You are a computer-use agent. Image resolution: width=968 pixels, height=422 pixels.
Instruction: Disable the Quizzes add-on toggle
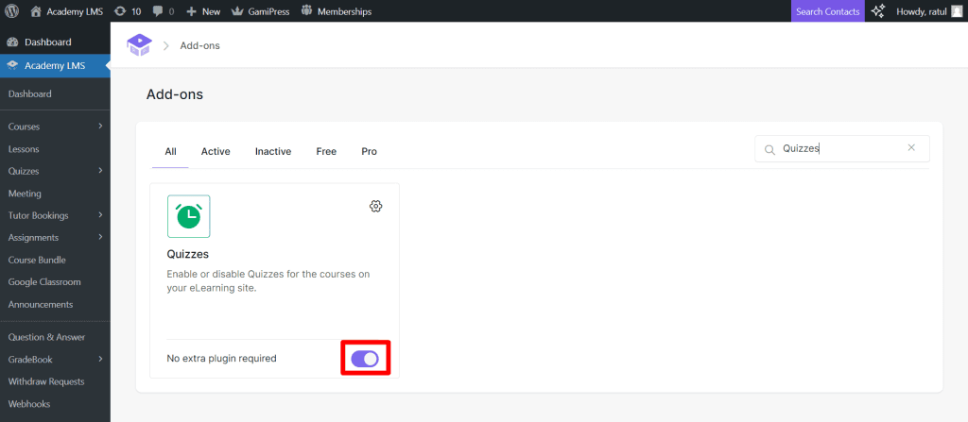365,359
